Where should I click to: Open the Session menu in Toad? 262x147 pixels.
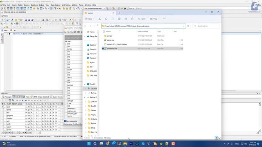27,5
